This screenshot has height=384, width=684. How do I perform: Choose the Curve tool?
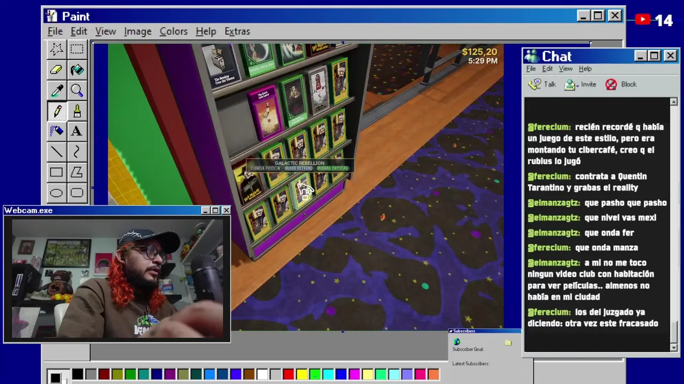[76, 152]
